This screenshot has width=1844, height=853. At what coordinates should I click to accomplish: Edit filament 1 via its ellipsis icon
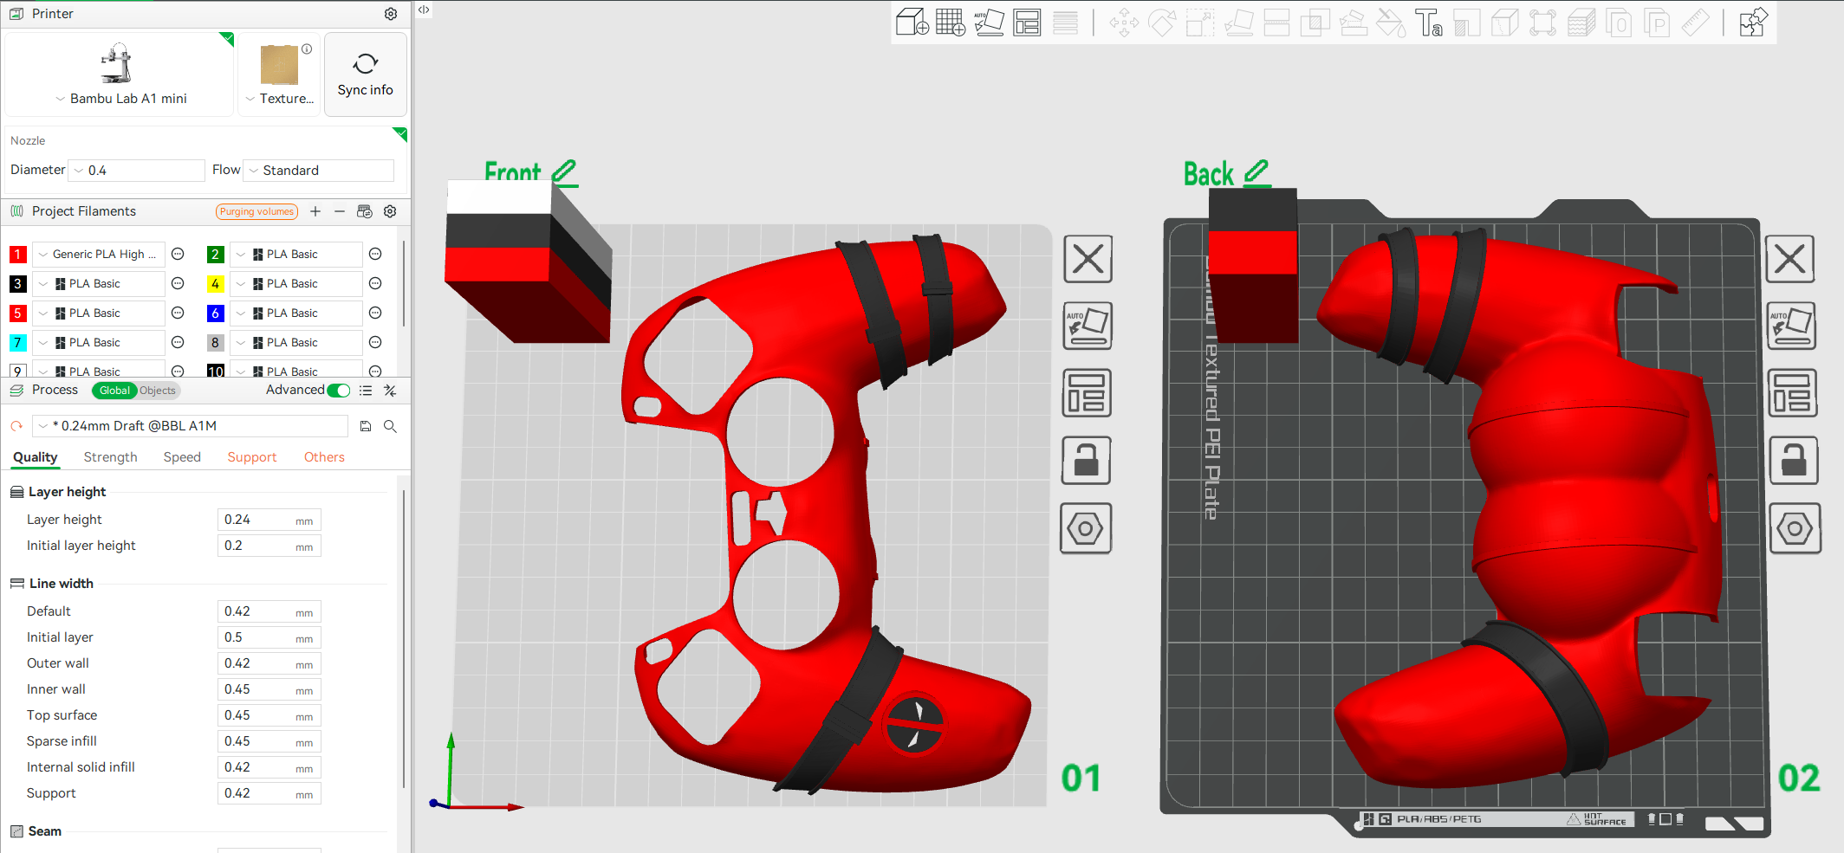pos(178,254)
